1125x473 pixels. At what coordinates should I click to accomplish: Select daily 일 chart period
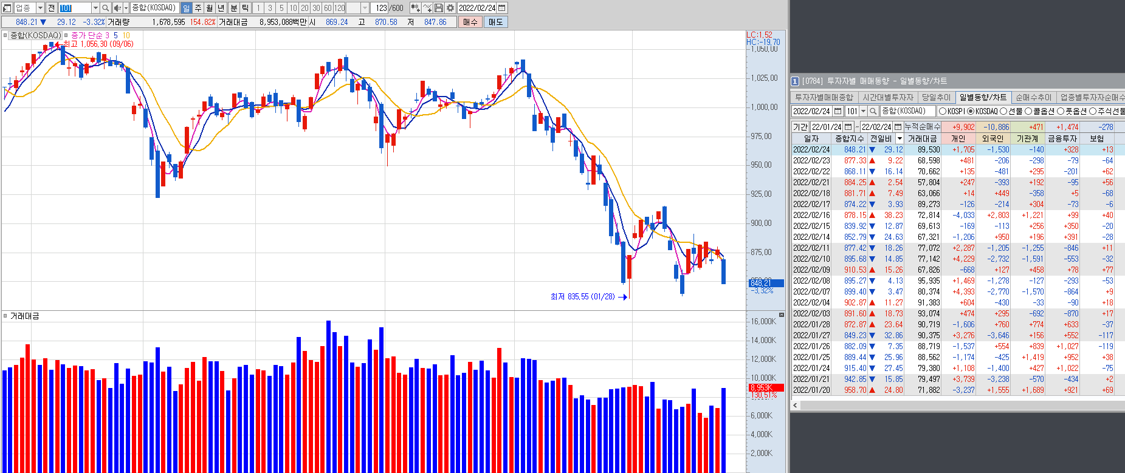[186, 8]
